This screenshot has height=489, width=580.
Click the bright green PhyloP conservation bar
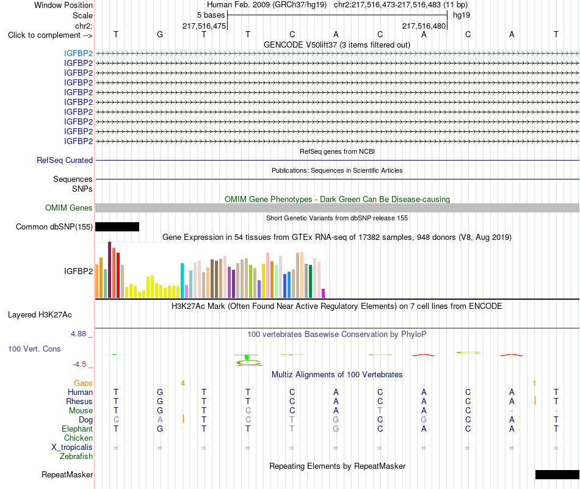tap(247, 357)
